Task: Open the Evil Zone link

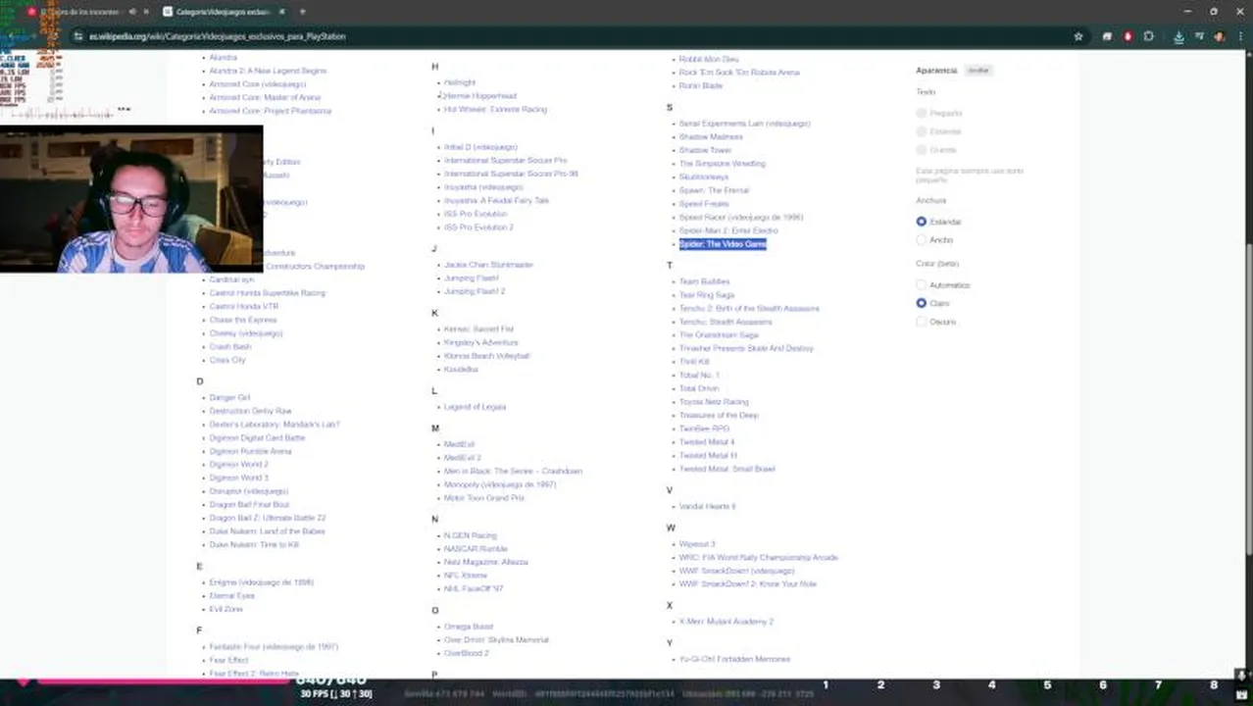Action: click(x=226, y=609)
